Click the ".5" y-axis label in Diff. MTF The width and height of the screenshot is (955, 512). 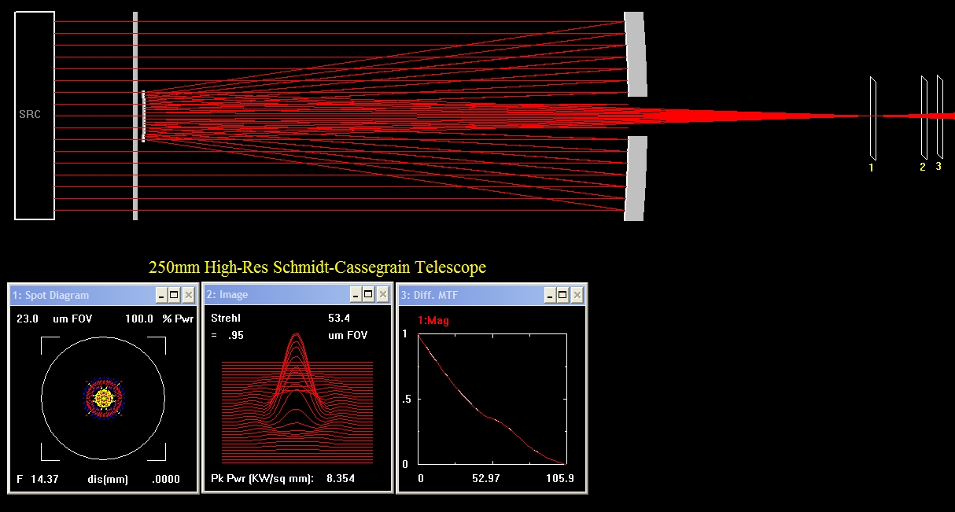click(x=406, y=399)
